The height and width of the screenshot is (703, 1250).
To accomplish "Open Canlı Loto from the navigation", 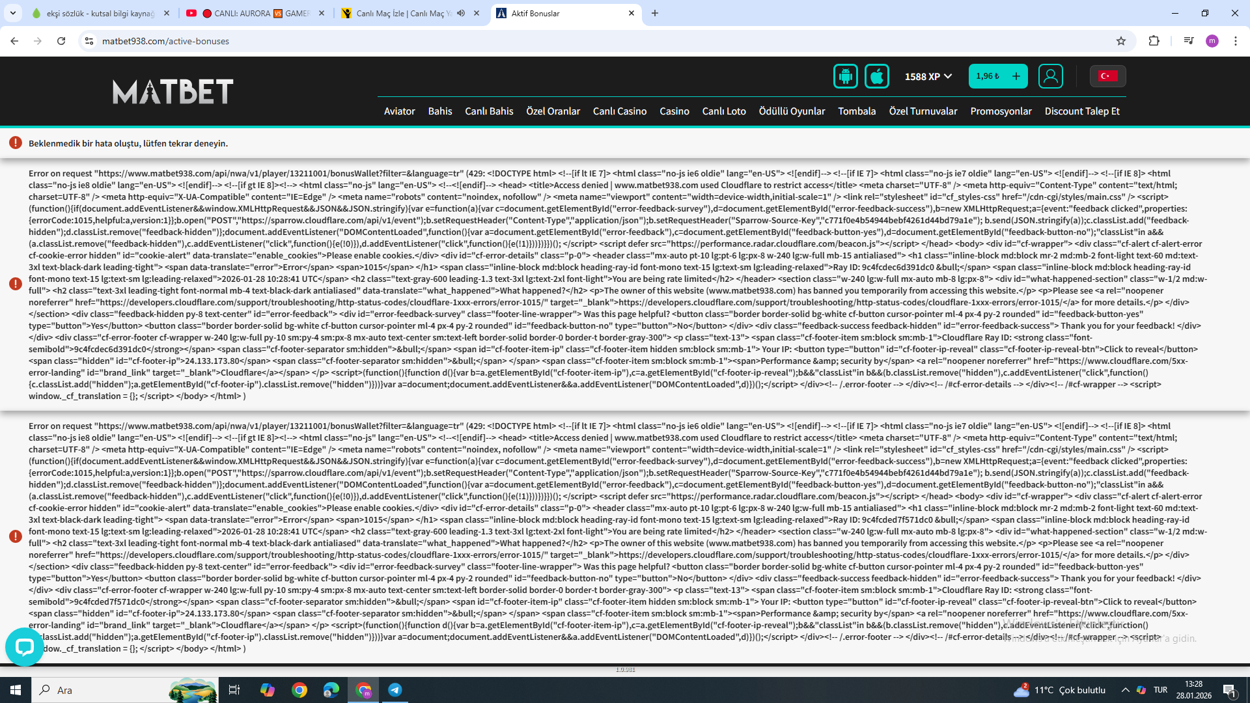I will point(724,111).
